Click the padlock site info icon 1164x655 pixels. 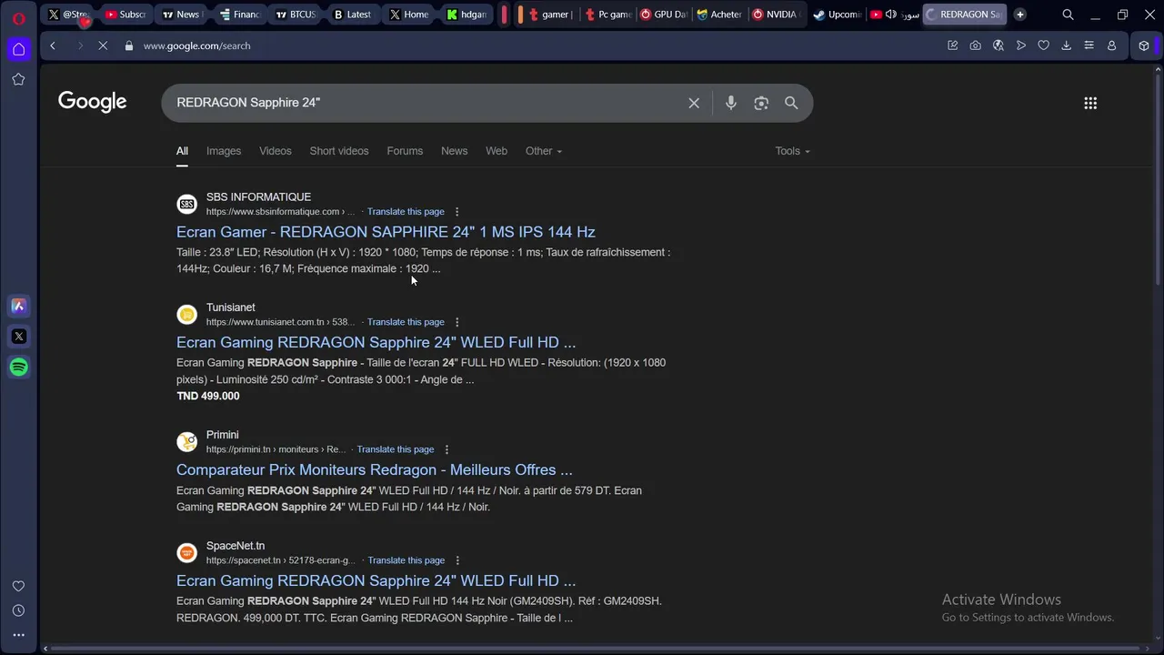[x=129, y=45]
